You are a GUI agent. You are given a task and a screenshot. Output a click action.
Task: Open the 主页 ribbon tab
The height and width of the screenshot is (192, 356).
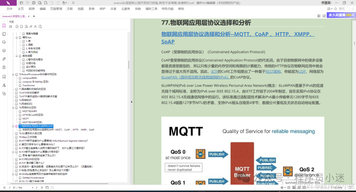(21, 9)
